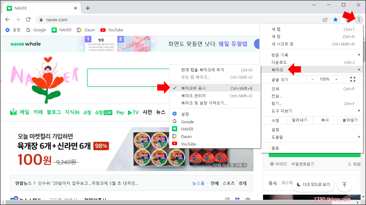366x205 pixels.
Task: Open 설정 bookmark on bookmarks bar
Action: click(13, 30)
